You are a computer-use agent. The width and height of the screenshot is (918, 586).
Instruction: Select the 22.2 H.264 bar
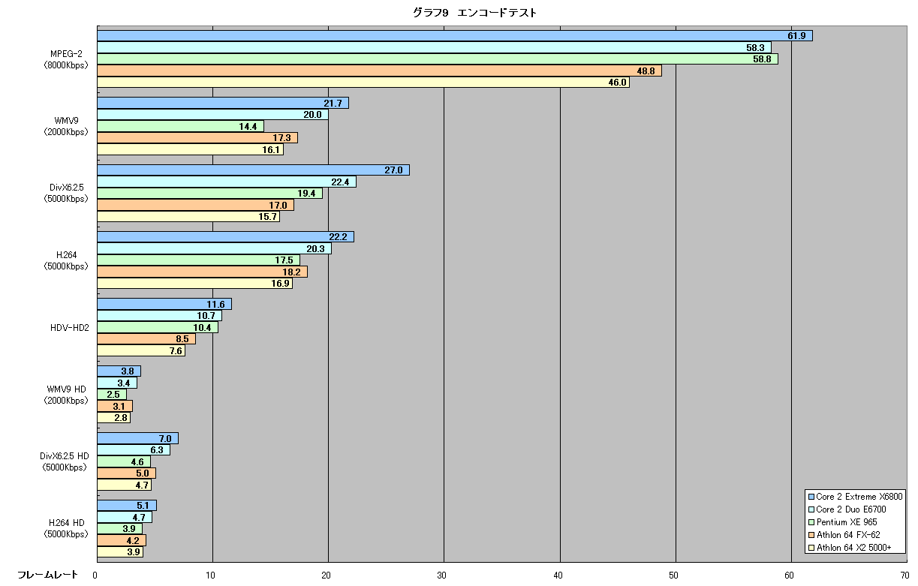click(x=226, y=237)
